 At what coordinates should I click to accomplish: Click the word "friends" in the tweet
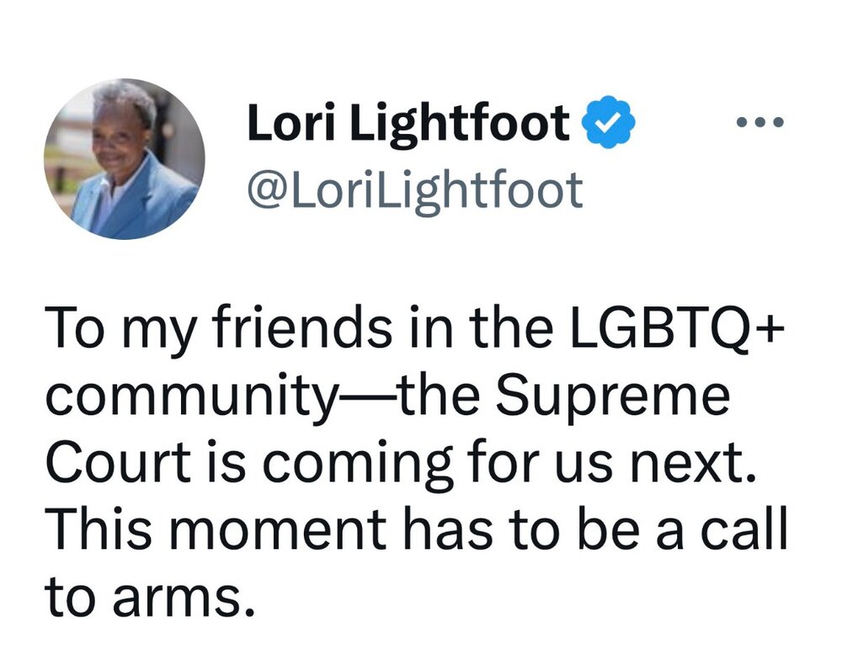point(305,327)
